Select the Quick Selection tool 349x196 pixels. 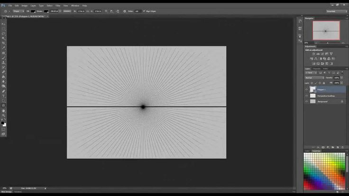pos(3,38)
